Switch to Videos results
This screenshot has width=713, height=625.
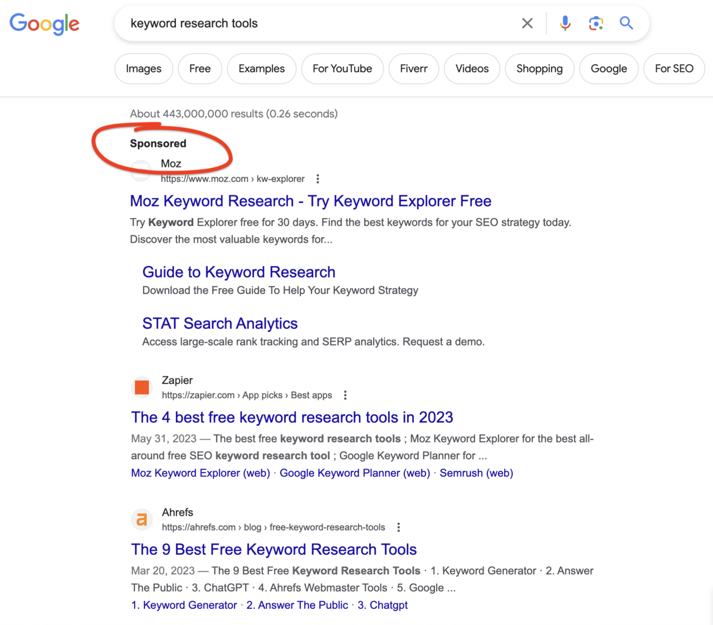click(x=472, y=68)
